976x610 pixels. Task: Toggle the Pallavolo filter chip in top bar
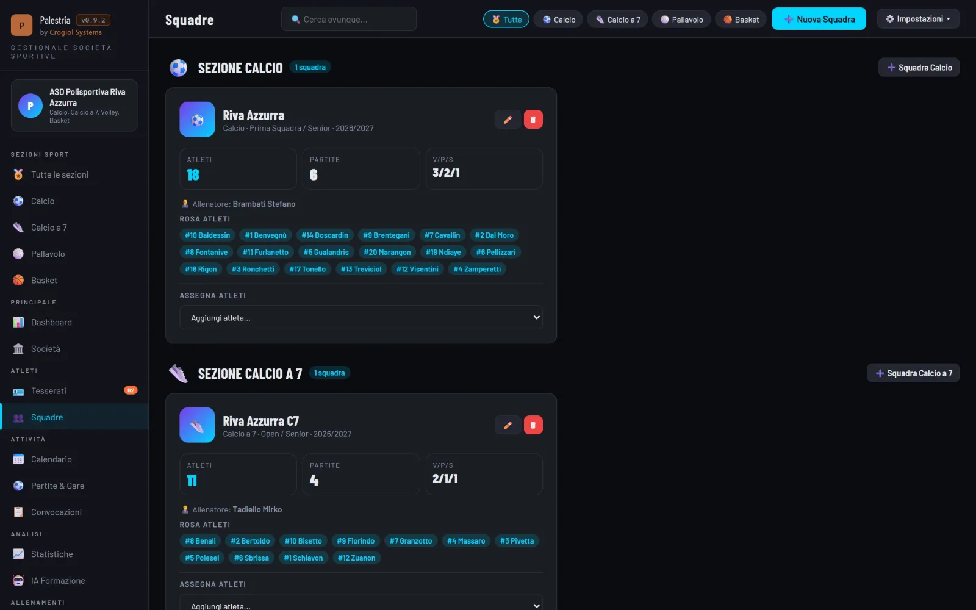(x=681, y=20)
